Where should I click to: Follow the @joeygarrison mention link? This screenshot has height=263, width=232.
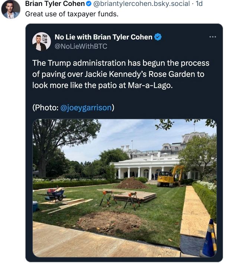tap(86, 107)
